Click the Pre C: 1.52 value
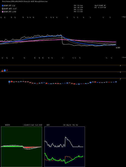The image size is (126, 167). pyautogui.click(x=78, y=12)
